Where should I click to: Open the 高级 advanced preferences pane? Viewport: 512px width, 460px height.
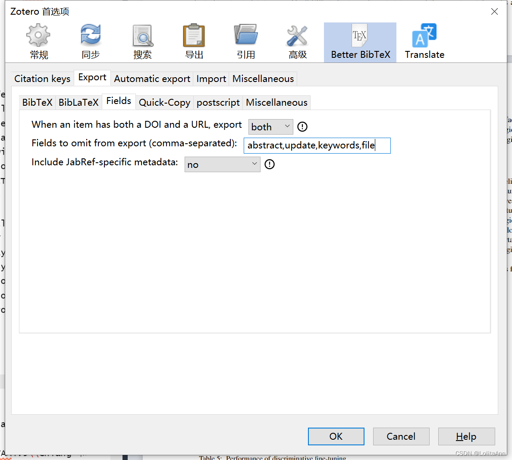(298, 42)
